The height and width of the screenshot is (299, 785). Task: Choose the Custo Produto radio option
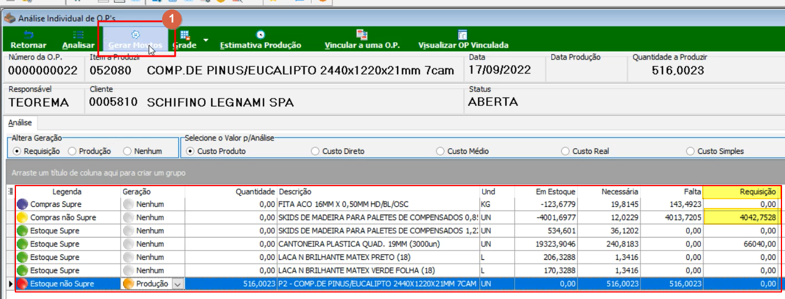[x=190, y=151]
